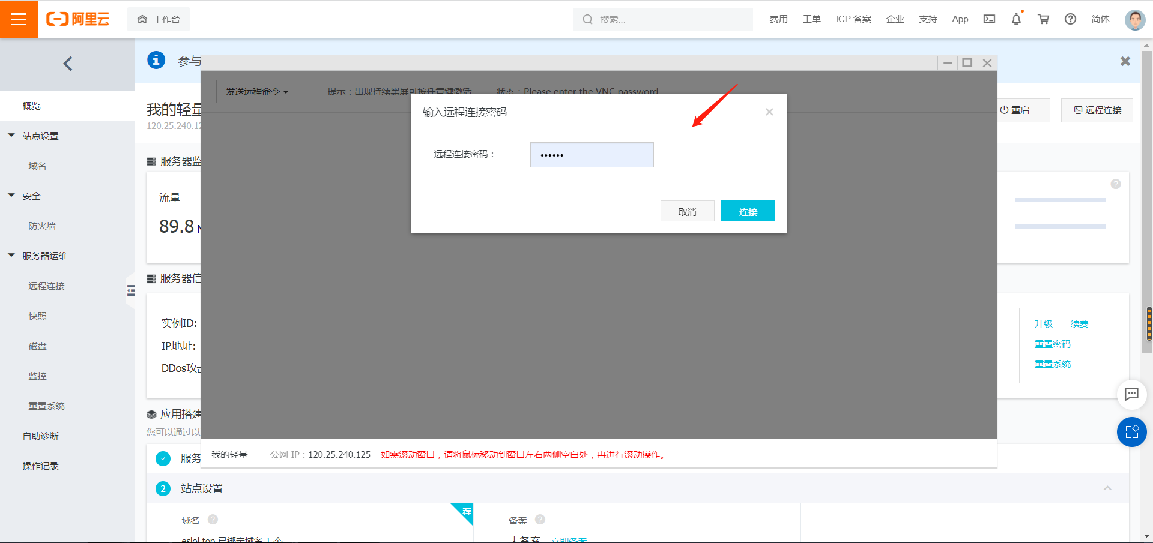Image resolution: width=1153 pixels, height=543 pixels.
Task: Click the 重置系统 link on the right
Action: 1052,364
